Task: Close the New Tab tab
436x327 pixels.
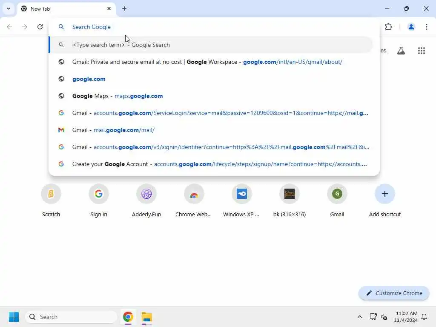Action: point(109,9)
